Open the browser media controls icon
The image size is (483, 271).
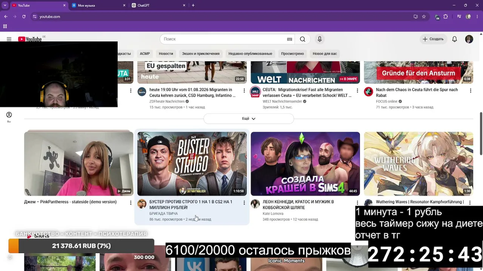(x=459, y=17)
